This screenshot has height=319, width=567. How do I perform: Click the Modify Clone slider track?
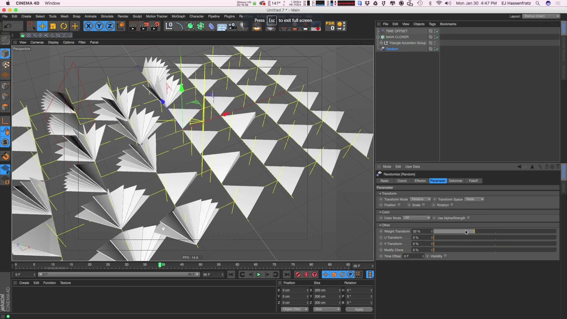point(495,250)
